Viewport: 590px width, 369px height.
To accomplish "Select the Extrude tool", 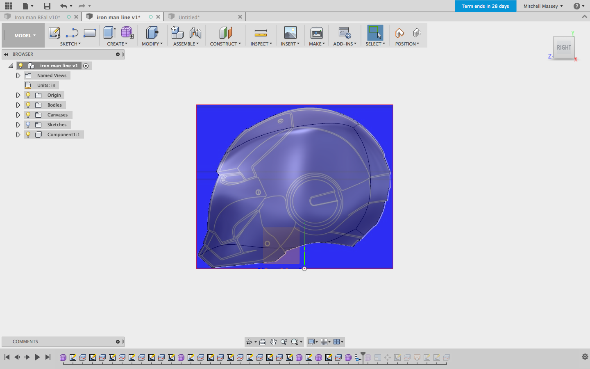I will click(x=109, y=32).
